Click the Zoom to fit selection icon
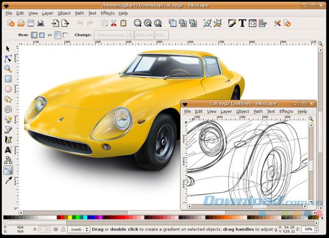The width and height of the screenshot is (329, 238). 137,23
